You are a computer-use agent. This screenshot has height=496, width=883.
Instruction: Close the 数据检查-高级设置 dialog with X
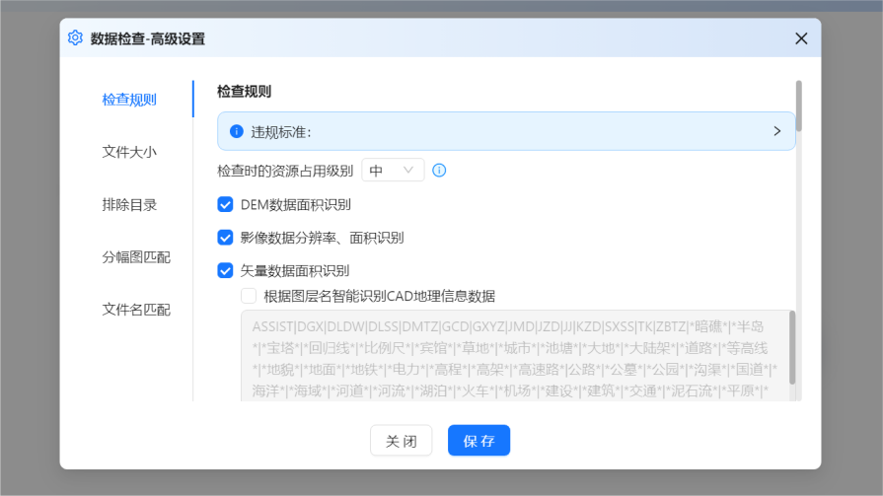pyautogui.click(x=801, y=38)
